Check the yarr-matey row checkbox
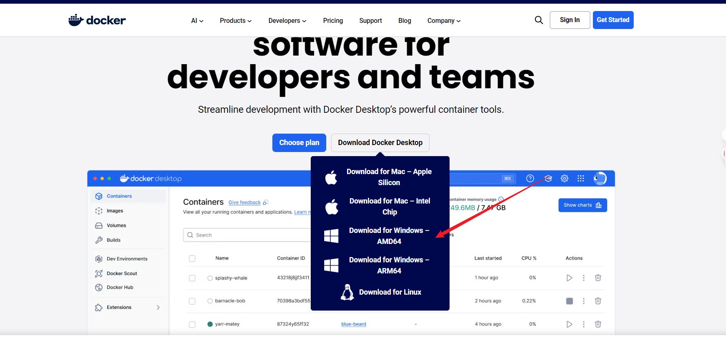The height and width of the screenshot is (340, 726). (x=192, y=325)
